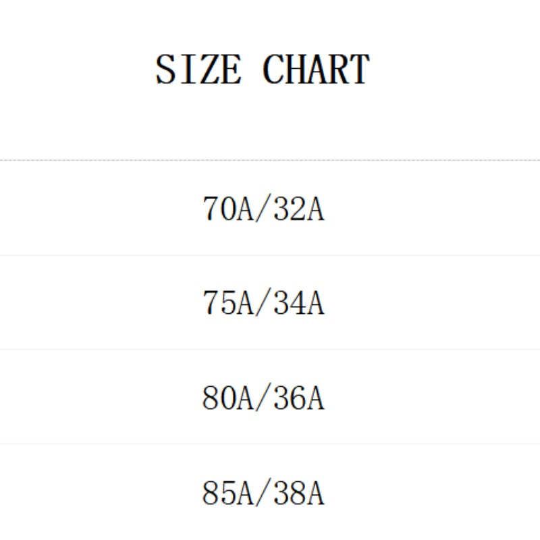Select the 75A/34A size row
540x540 pixels.
tap(263, 303)
